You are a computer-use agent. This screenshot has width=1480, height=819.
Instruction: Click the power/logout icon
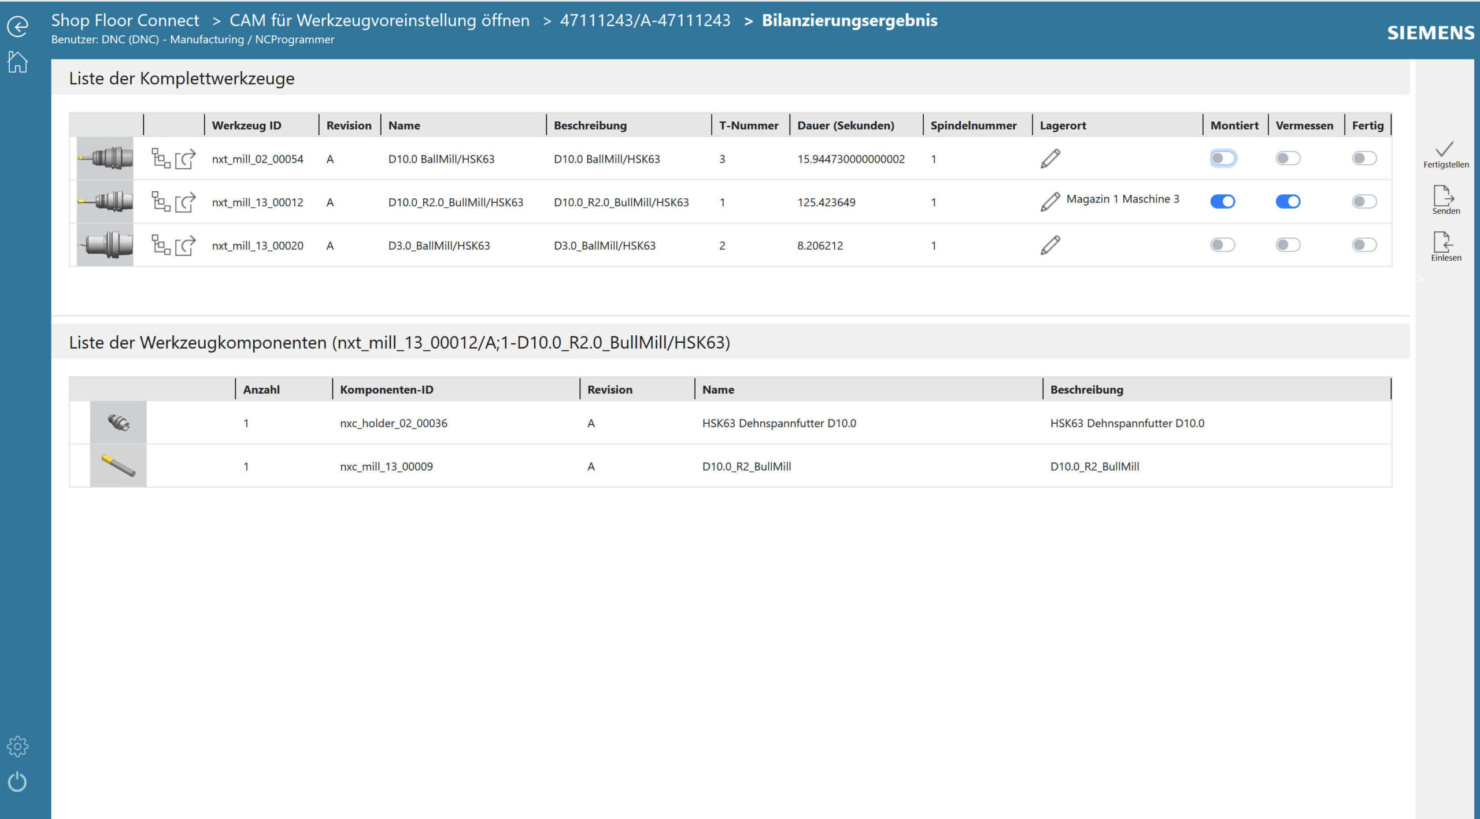[17, 781]
